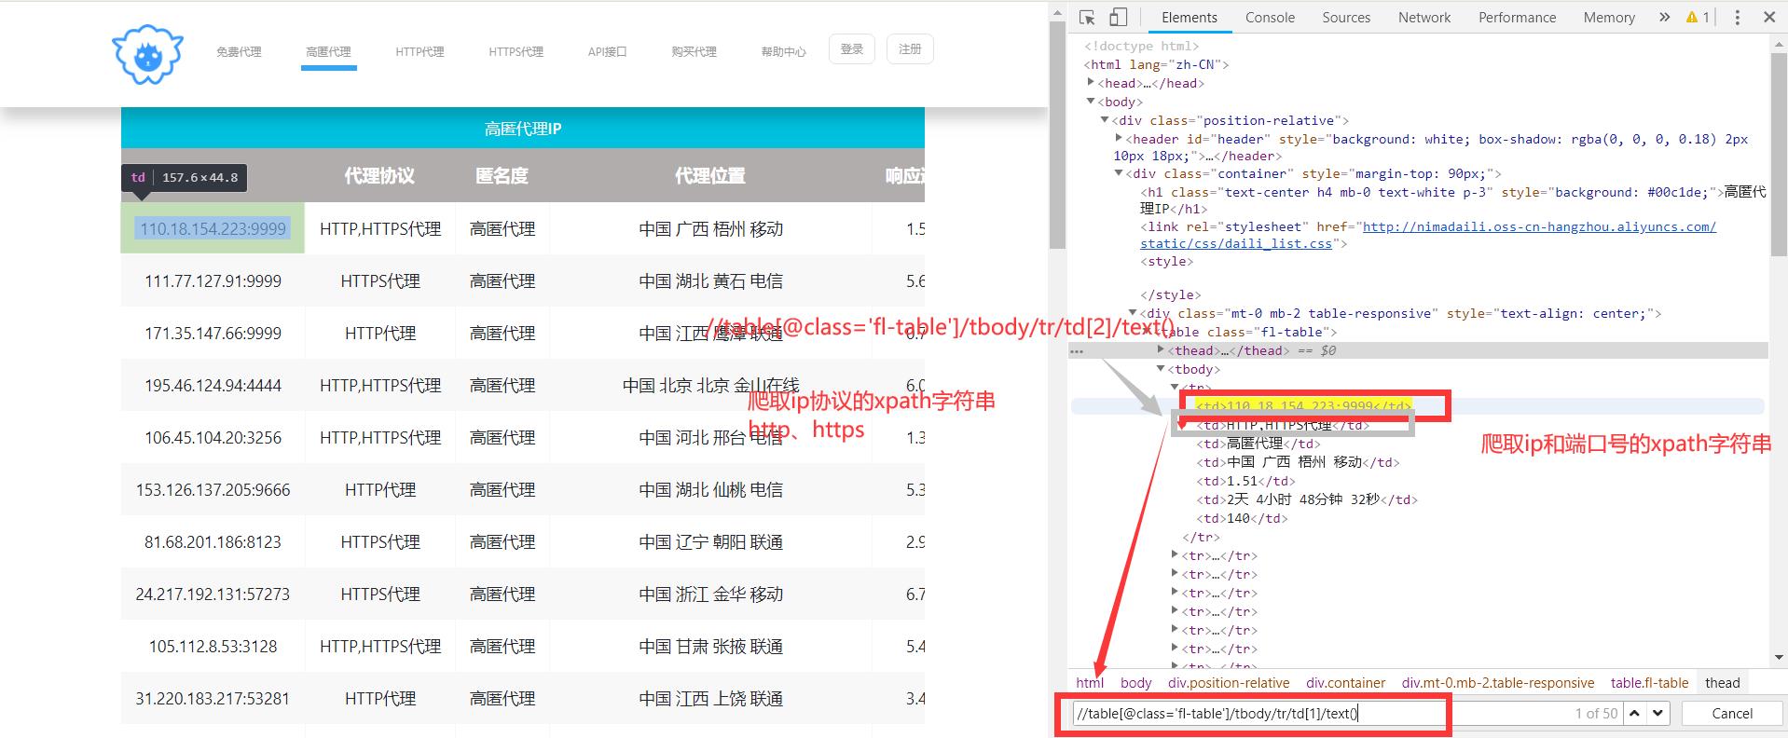The width and height of the screenshot is (1788, 738).
Task: Click the IP cell 195.46.124.94:4444
Action: 213,385
